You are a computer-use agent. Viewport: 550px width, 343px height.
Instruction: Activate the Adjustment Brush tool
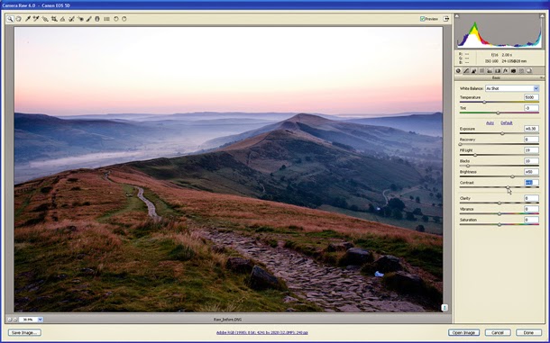[88, 19]
